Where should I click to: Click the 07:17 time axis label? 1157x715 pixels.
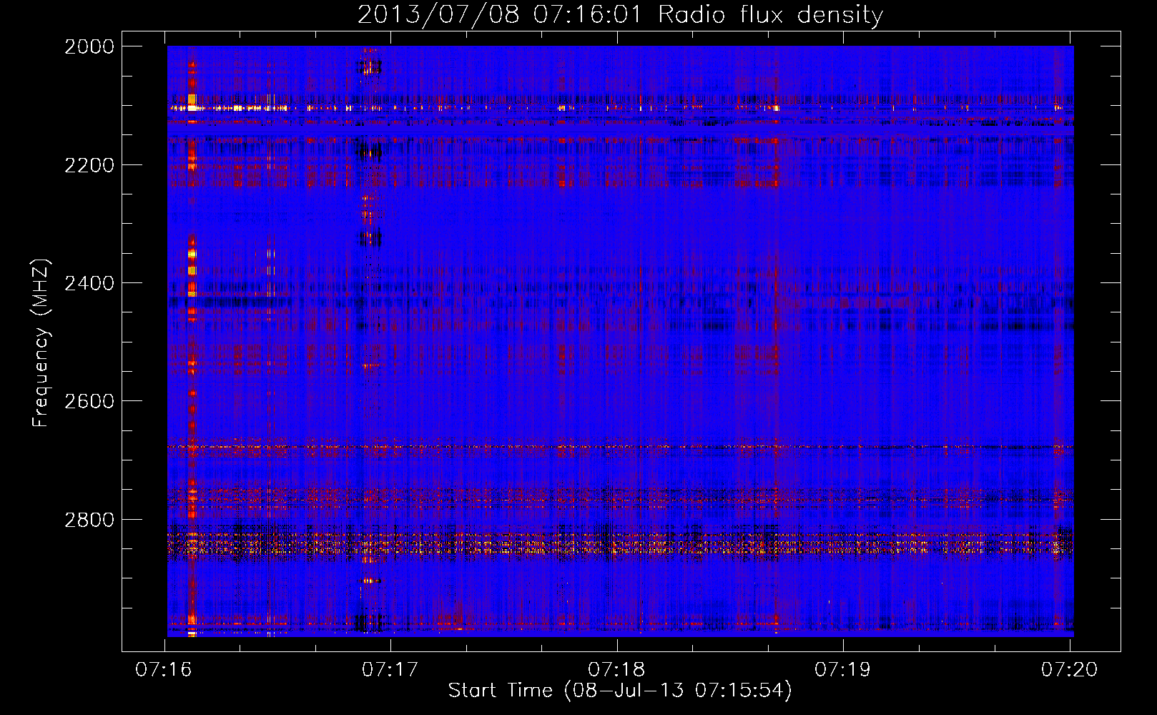(390, 669)
